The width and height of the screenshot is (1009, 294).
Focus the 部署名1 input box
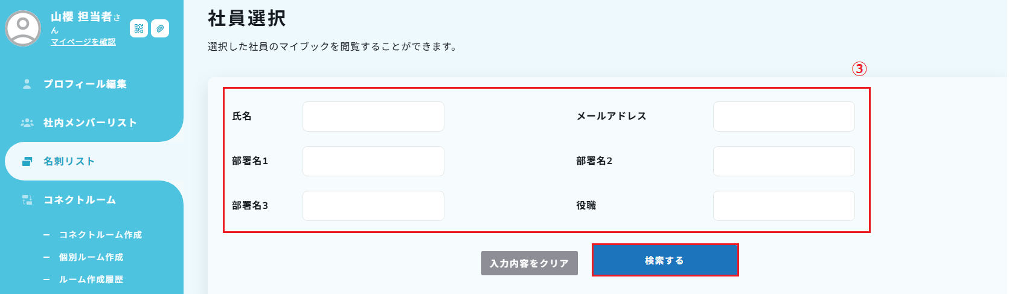click(x=373, y=161)
